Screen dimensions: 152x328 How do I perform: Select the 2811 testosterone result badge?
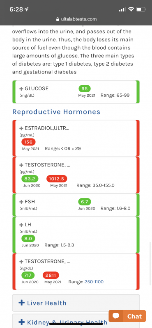[51, 275]
